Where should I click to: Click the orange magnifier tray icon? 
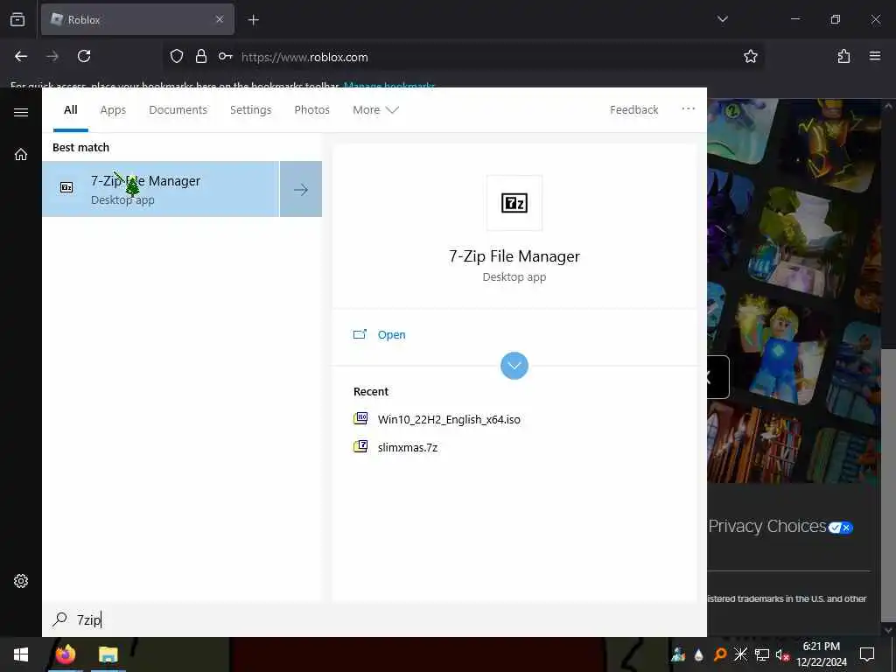720,654
